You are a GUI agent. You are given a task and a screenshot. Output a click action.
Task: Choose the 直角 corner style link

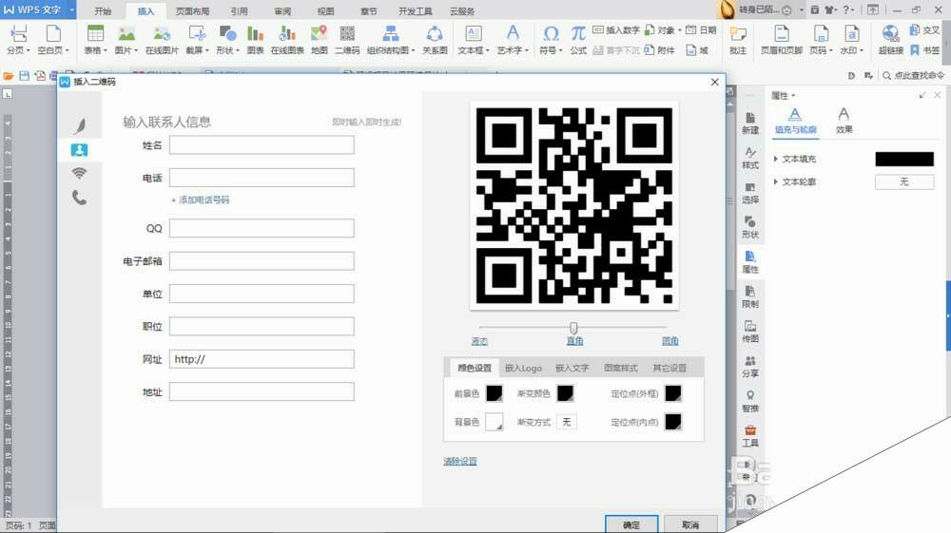click(575, 341)
